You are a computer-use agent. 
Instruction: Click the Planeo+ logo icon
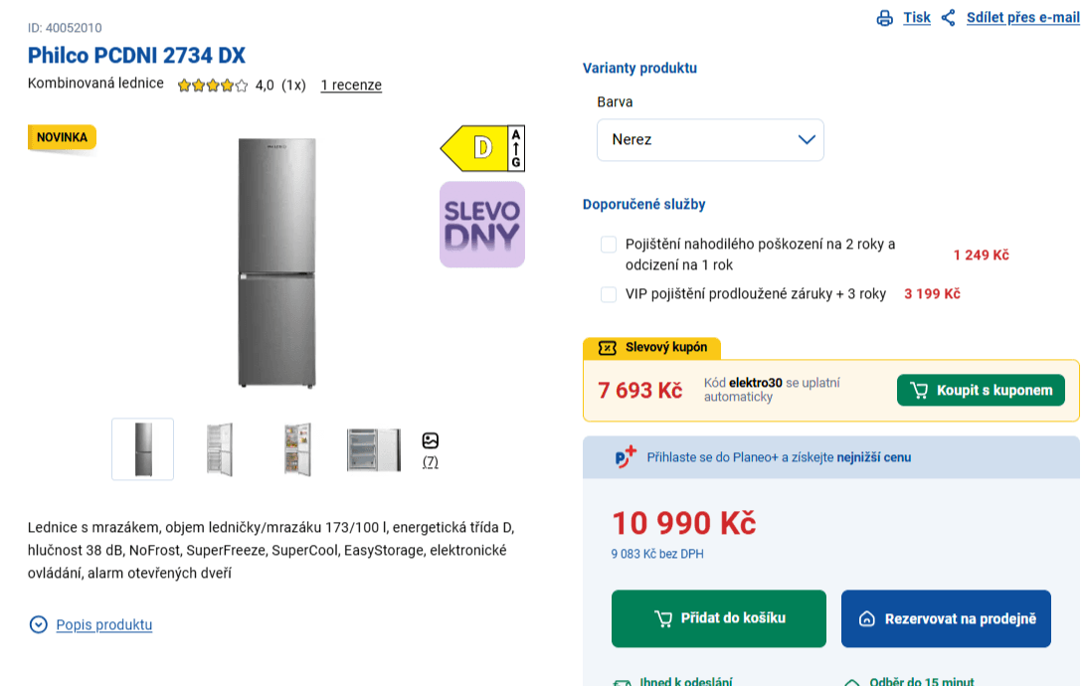click(625, 457)
